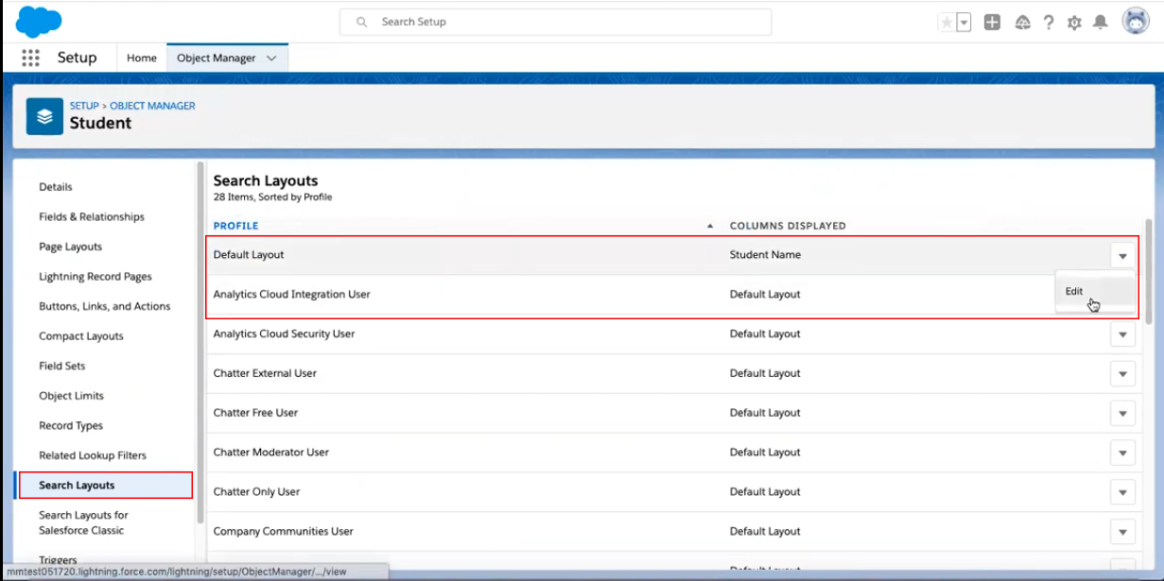Open Chatter Free User row dropdown
Viewport: 1164px width, 581px height.
pos(1122,414)
